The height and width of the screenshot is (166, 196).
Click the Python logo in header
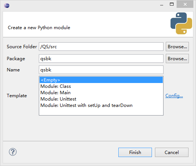(181, 23)
